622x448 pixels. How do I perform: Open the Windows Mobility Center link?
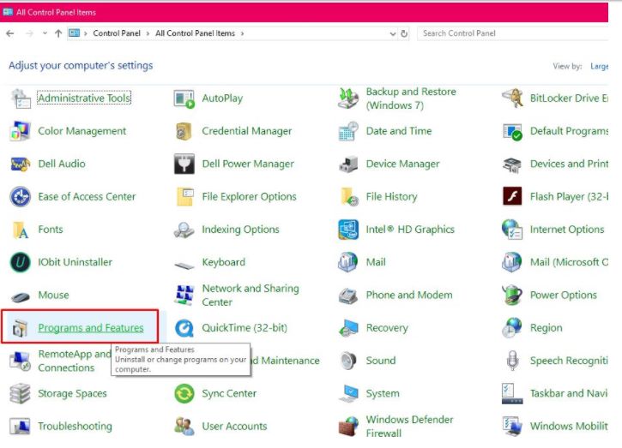pos(569,427)
